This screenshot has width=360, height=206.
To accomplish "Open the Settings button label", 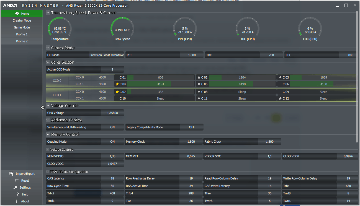I will [x=25, y=187].
